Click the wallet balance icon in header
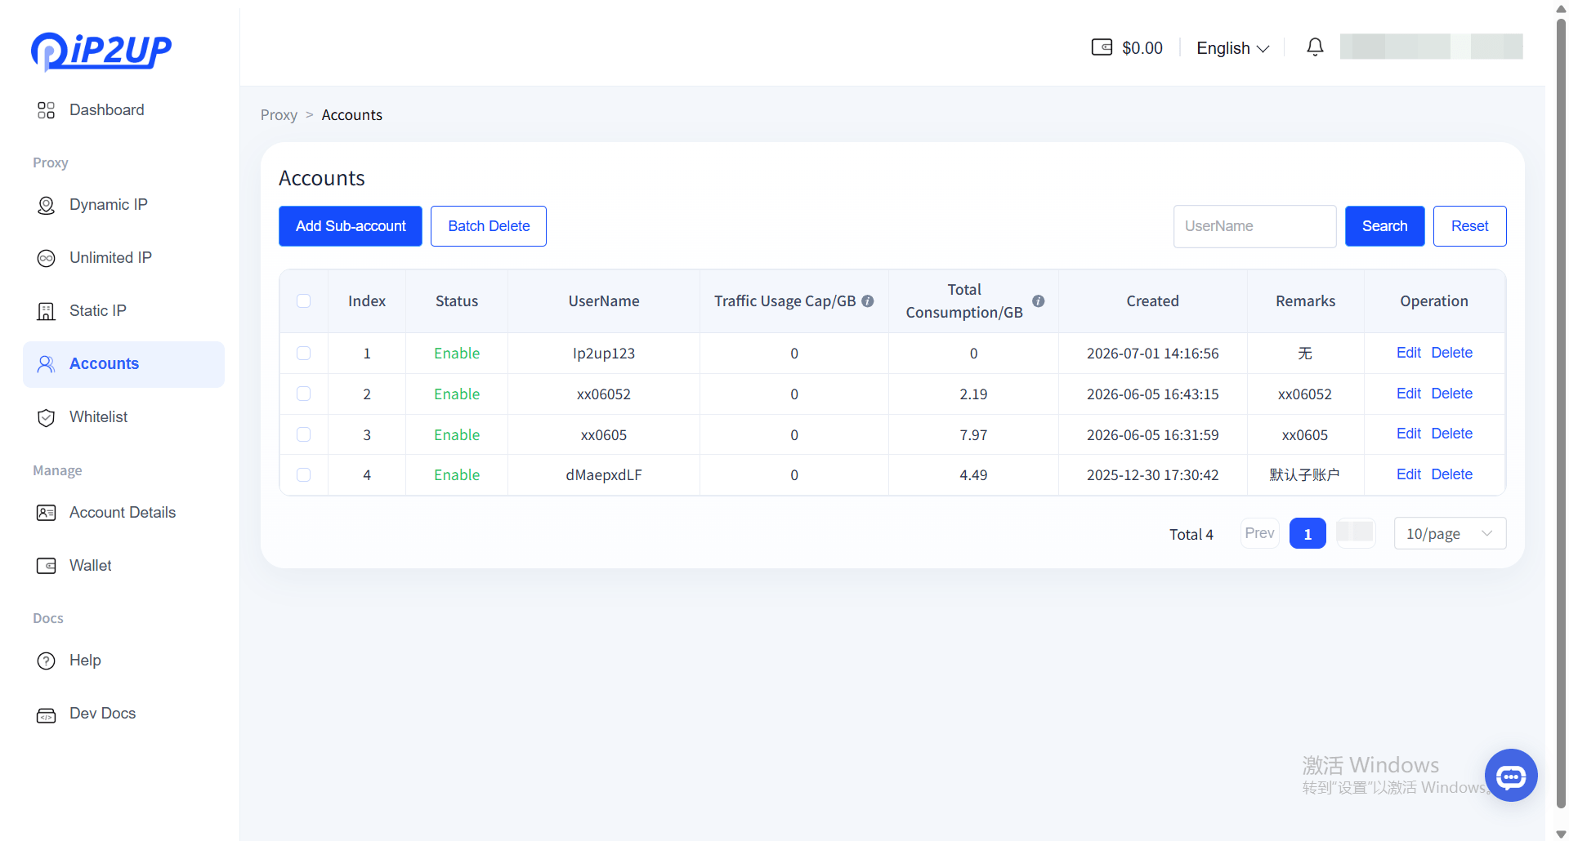 1102,47
